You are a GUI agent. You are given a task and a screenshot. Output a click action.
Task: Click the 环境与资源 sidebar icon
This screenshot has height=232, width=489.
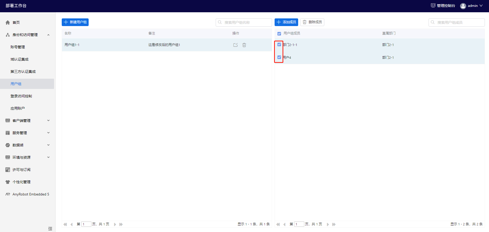(x=8, y=157)
